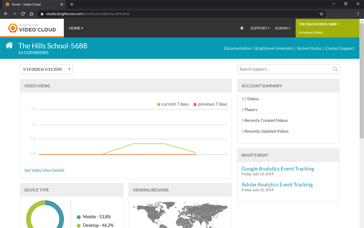Screen dimensions: 364x228
Task: Expand the ADMIN menu
Action: click(283, 28)
